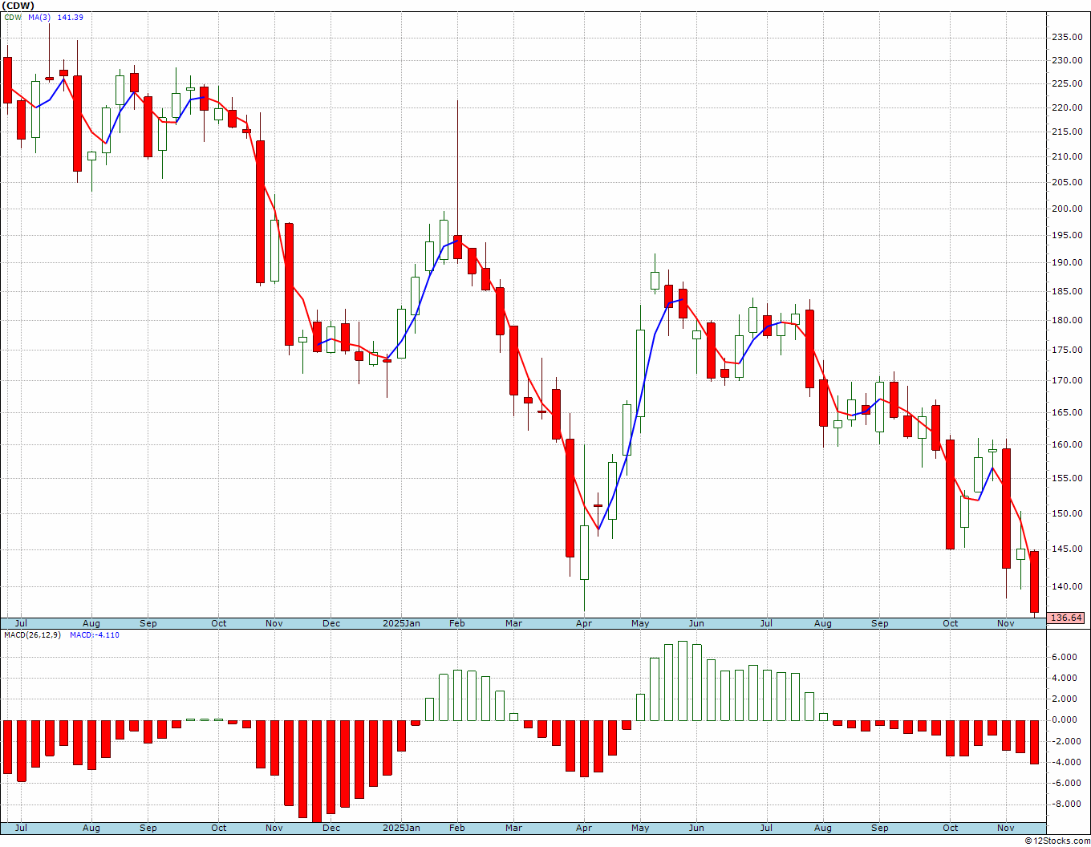Click Feb on the price chart time axis

[457, 623]
